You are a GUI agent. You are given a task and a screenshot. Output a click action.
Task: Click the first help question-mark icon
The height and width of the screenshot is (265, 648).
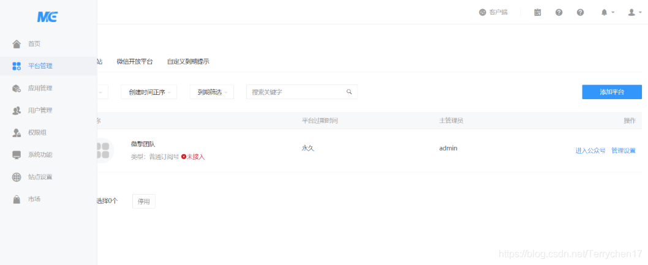tap(559, 12)
